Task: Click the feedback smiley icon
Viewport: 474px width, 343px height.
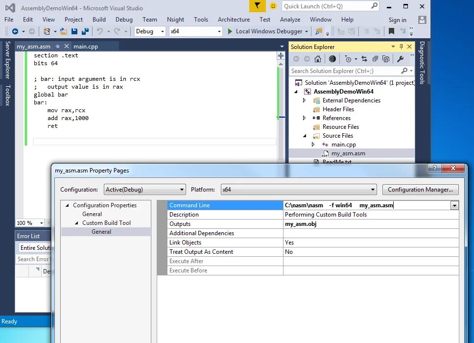Action: pos(273,6)
